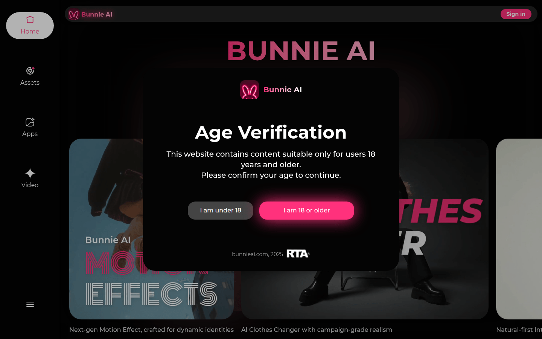
Task: Click the Bunnie AI bunny logo in the header
Action: tap(73, 14)
